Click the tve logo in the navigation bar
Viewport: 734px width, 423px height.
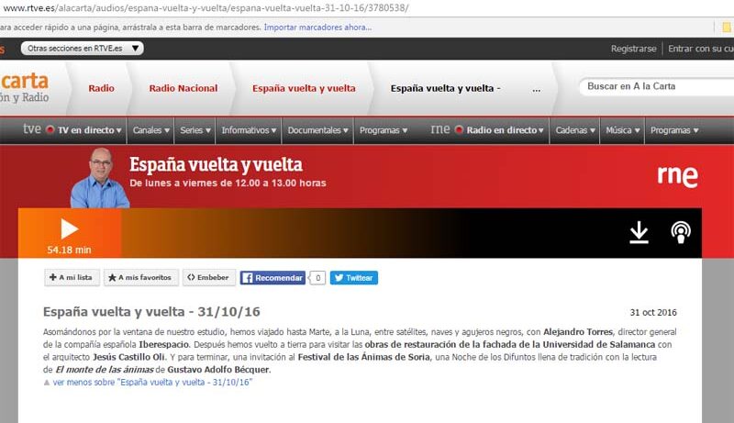pyautogui.click(x=32, y=128)
